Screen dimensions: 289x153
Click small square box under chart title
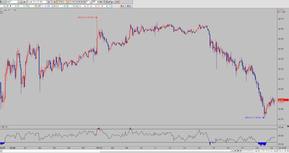coord(1,13)
